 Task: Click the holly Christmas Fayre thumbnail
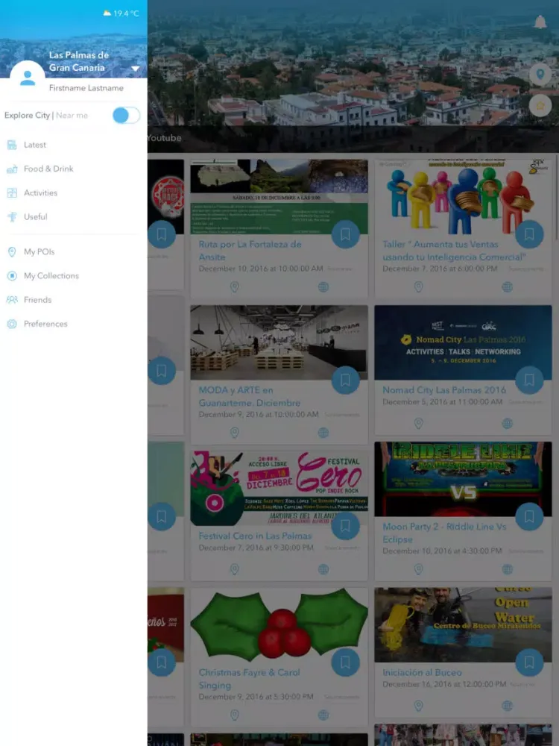click(279, 624)
